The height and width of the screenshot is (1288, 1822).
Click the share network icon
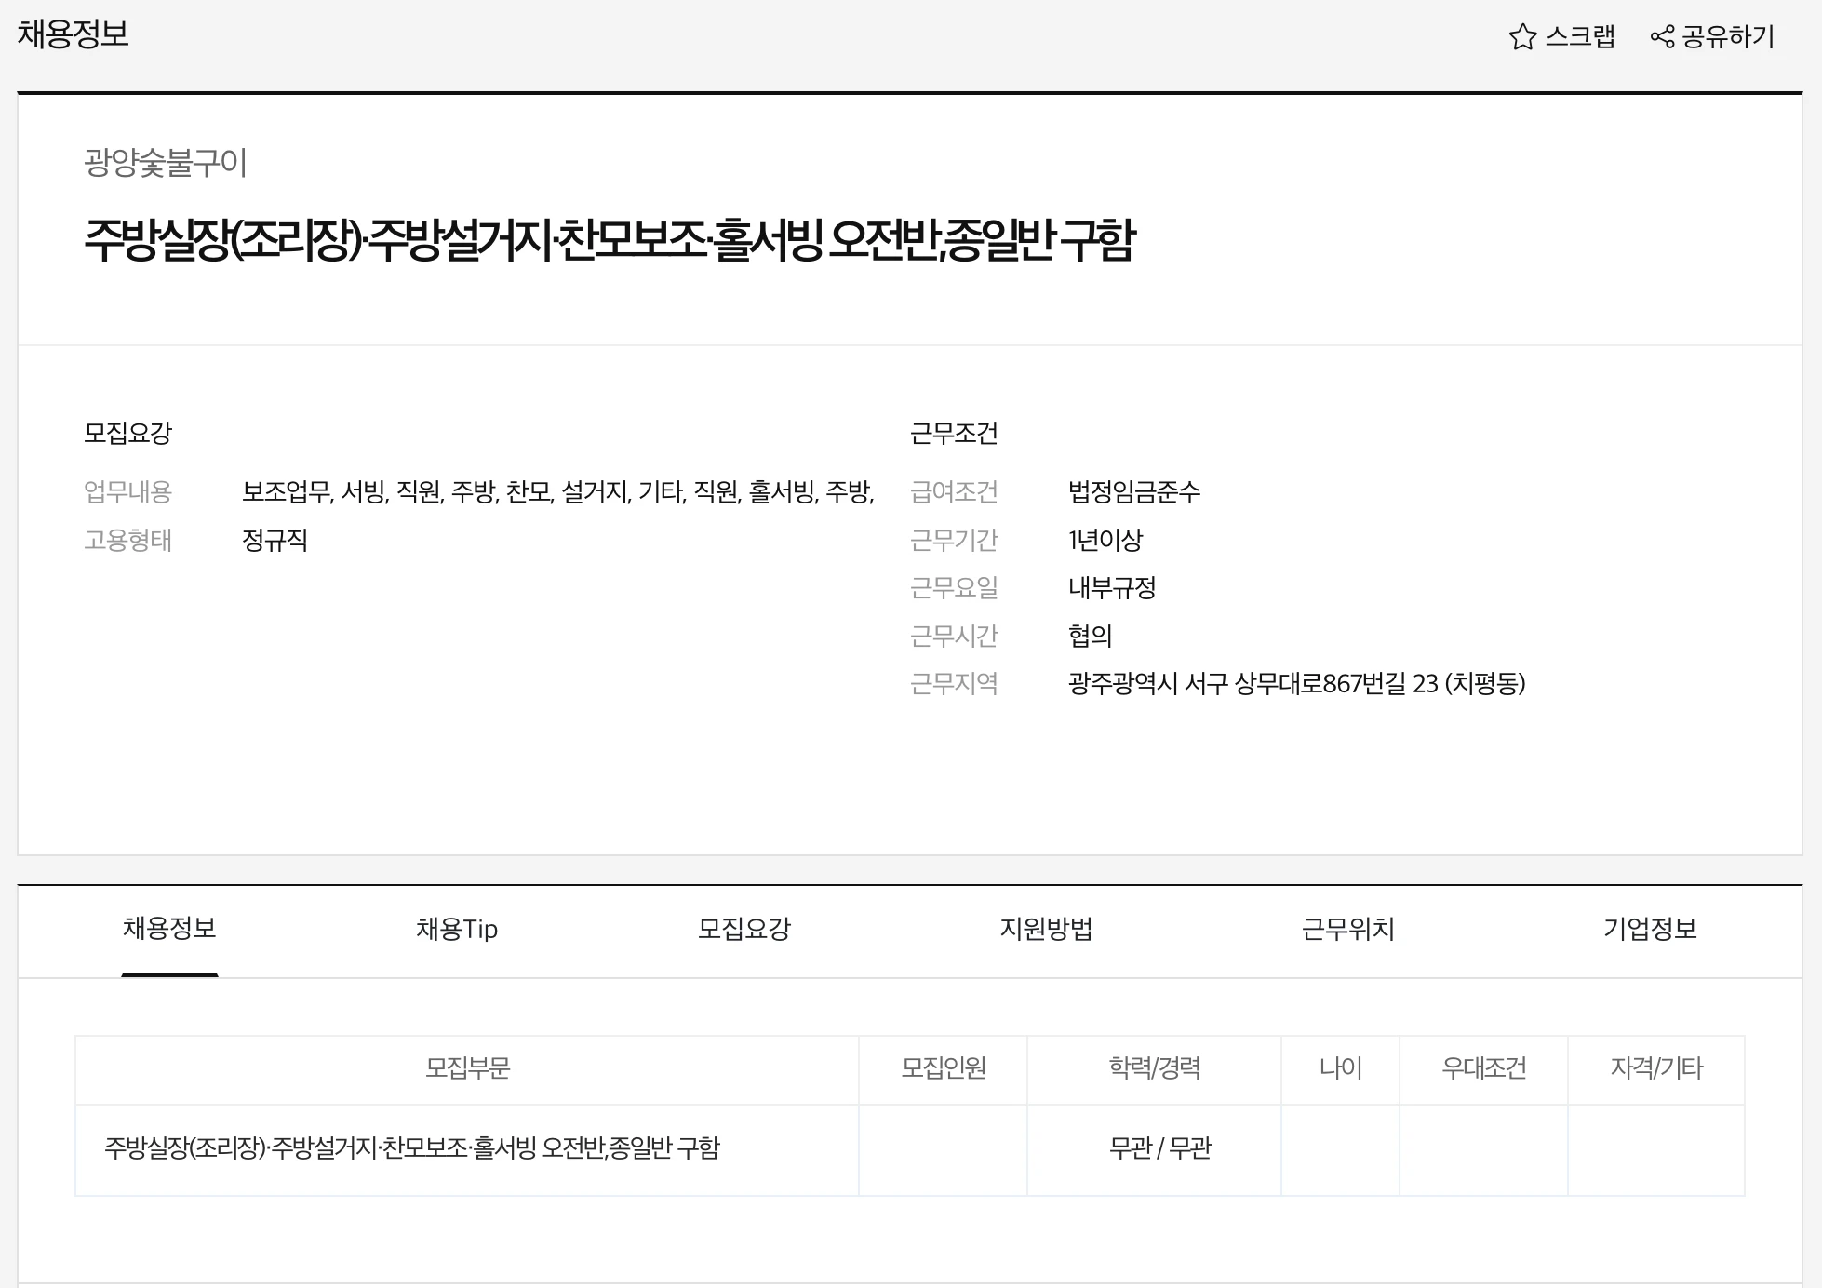[1662, 37]
